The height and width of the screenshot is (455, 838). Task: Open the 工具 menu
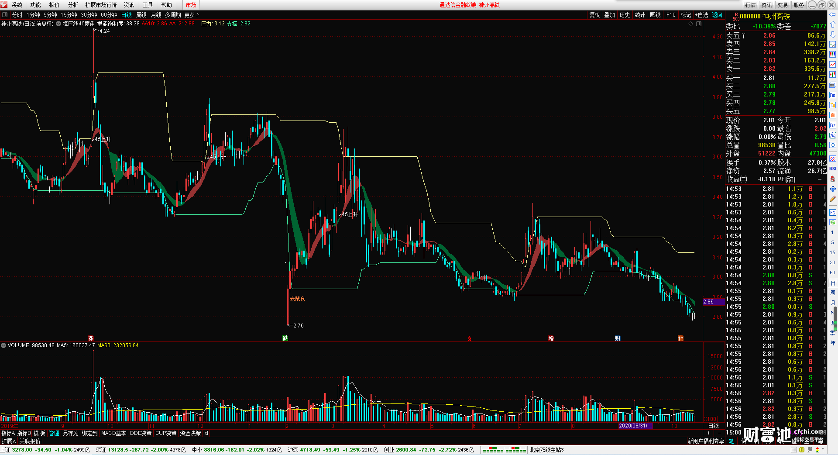pos(148,5)
